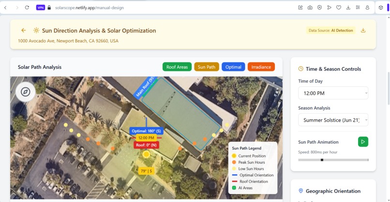The image size is (390, 202).
Task: Click the Roof: 0° (N) label
Action: pyautogui.click(x=146, y=145)
